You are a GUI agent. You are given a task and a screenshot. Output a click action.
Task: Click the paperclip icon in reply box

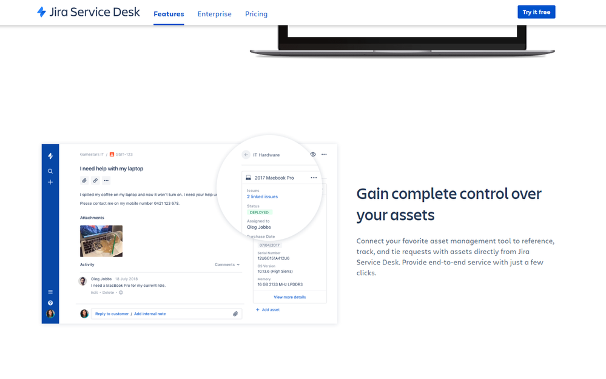(x=235, y=314)
